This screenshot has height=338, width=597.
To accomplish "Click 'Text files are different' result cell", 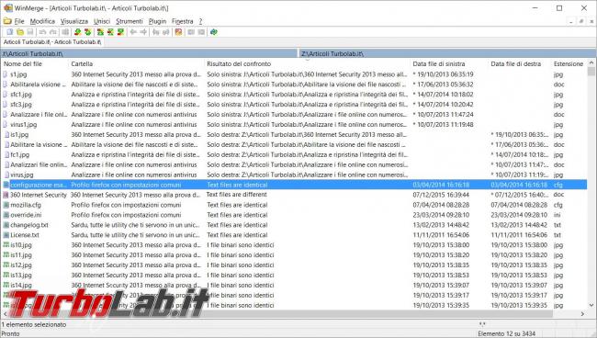I will (x=236, y=195).
